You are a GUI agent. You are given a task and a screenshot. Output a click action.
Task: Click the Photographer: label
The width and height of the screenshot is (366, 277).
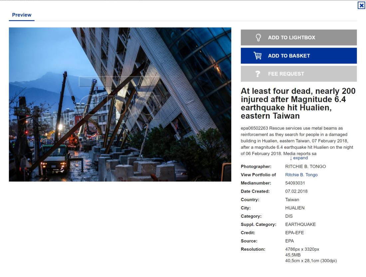256,166
